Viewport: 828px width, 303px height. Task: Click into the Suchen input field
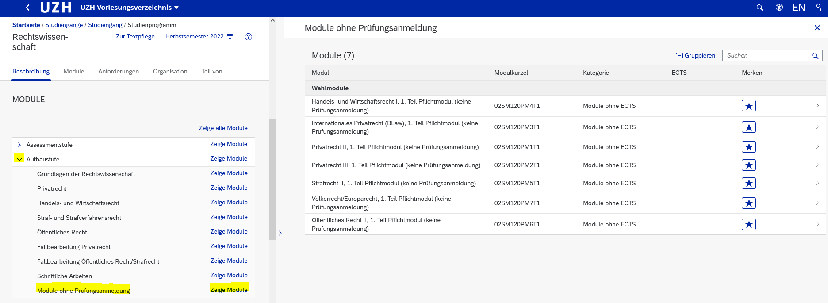pos(767,56)
